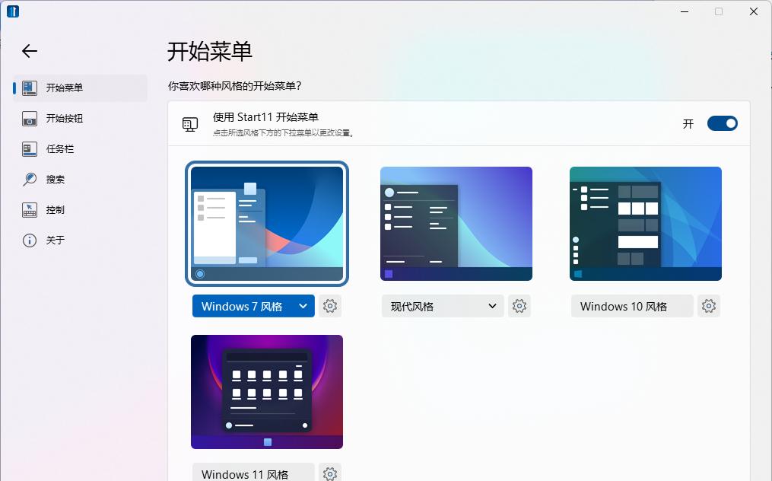Viewport: 772px width, 481px height.
Task: Select the 现代风格 preview thumbnail
Action: 456,224
